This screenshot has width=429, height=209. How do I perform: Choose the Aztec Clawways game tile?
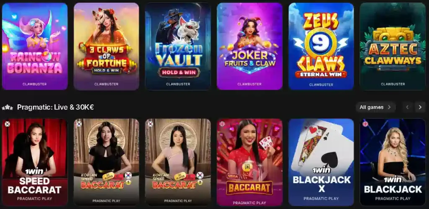[393, 46]
